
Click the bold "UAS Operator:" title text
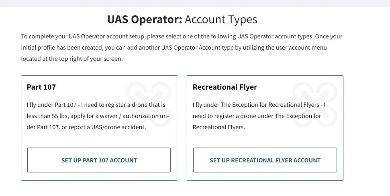[x=145, y=19]
